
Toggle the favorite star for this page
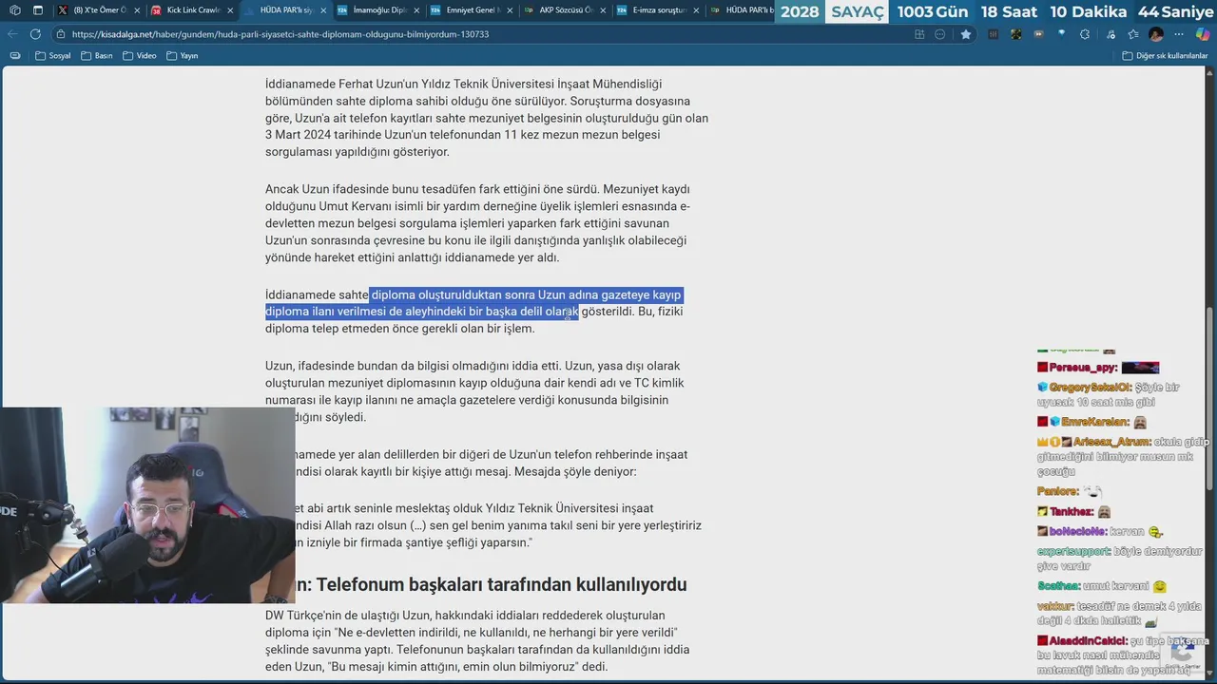(x=966, y=34)
